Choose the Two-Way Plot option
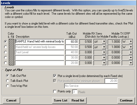 click(8, 86)
